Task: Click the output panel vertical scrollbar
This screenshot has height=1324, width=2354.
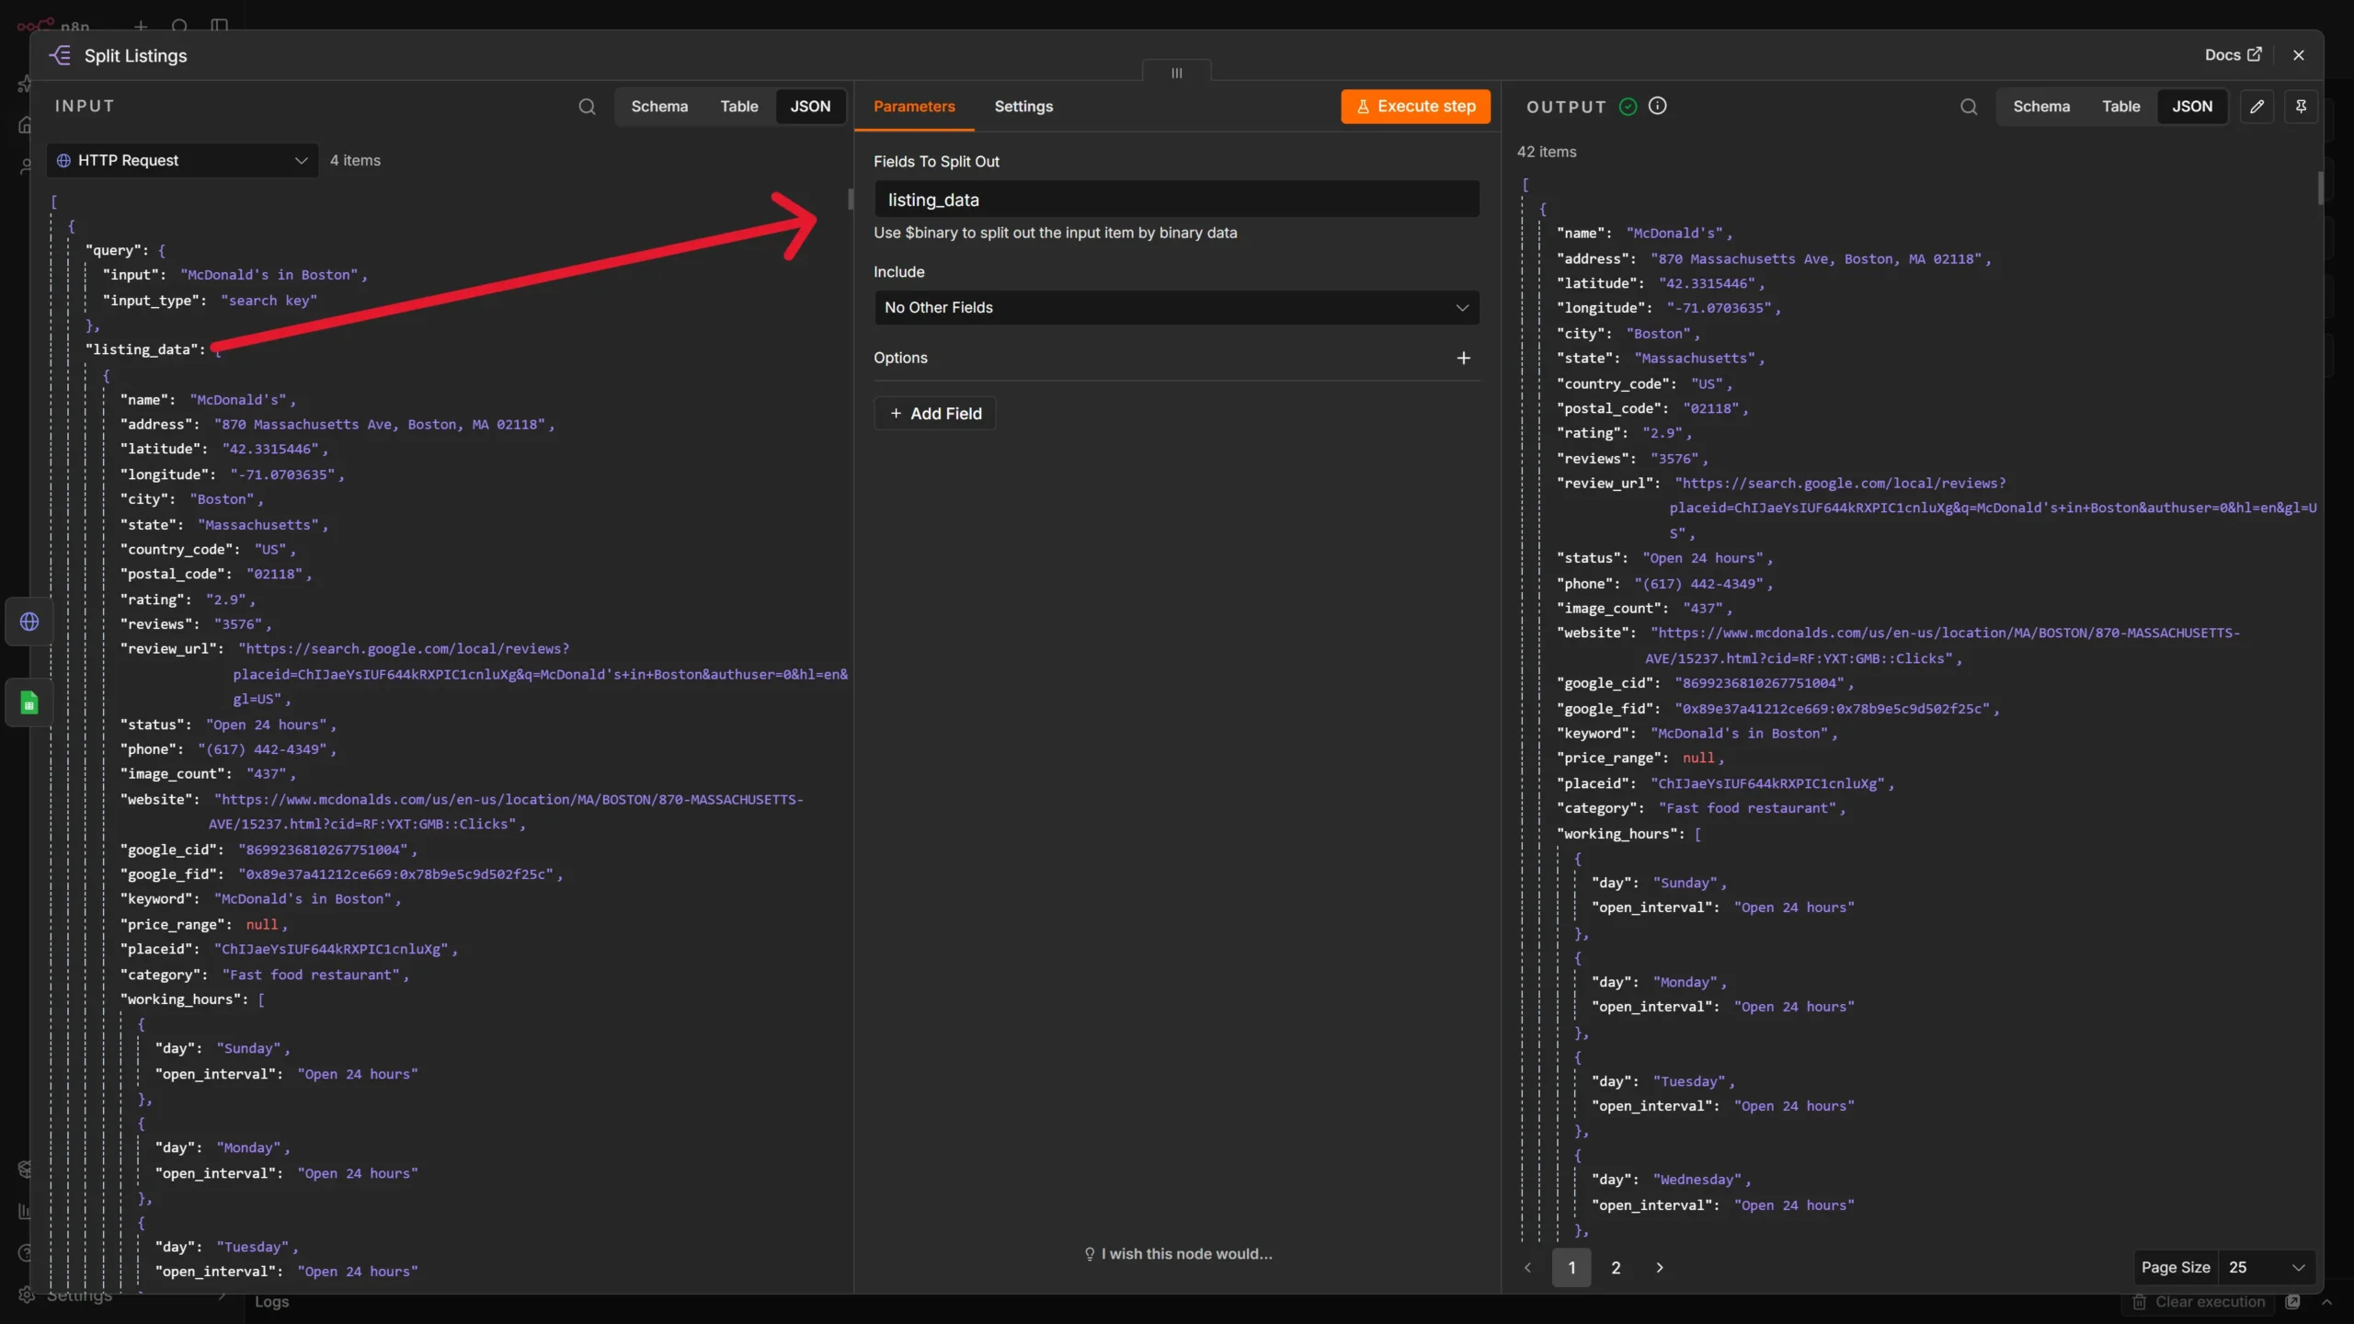Action: [x=2320, y=188]
